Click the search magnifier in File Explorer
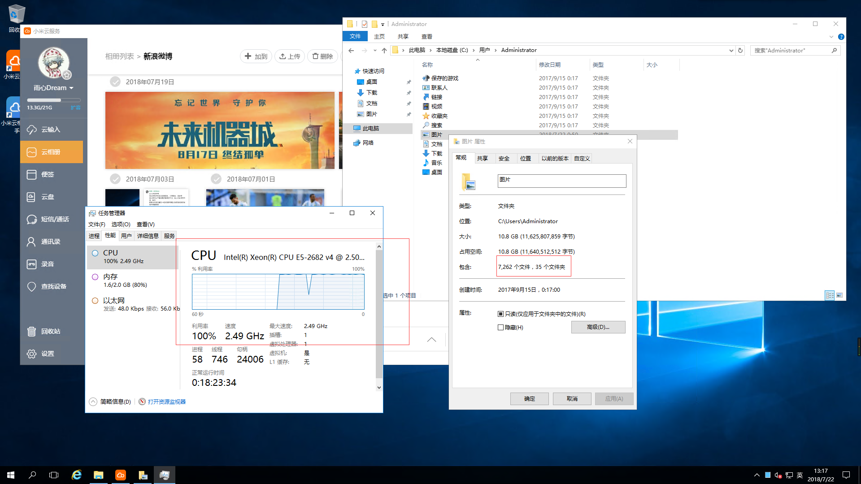The width and height of the screenshot is (861, 484). tap(834, 50)
